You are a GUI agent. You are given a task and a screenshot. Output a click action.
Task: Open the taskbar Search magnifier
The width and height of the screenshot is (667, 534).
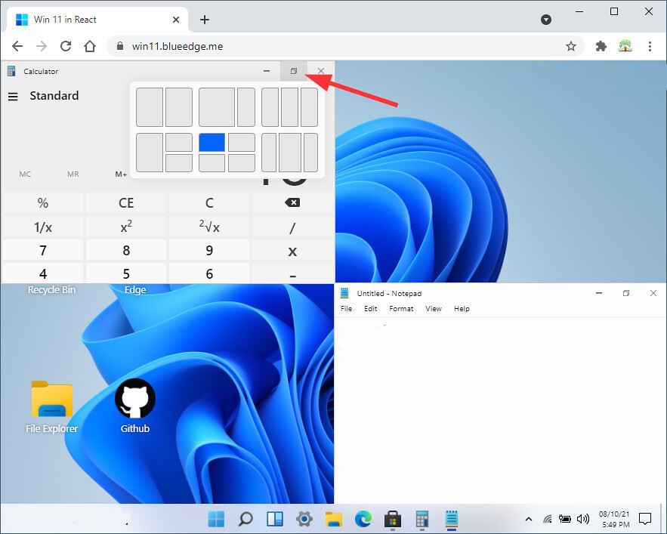pyautogui.click(x=245, y=519)
